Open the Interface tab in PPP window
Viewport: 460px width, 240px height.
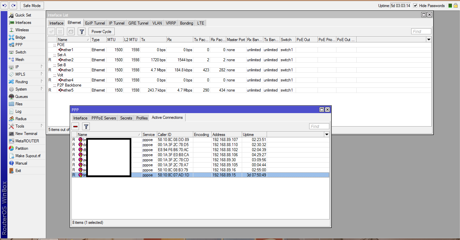[80, 118]
